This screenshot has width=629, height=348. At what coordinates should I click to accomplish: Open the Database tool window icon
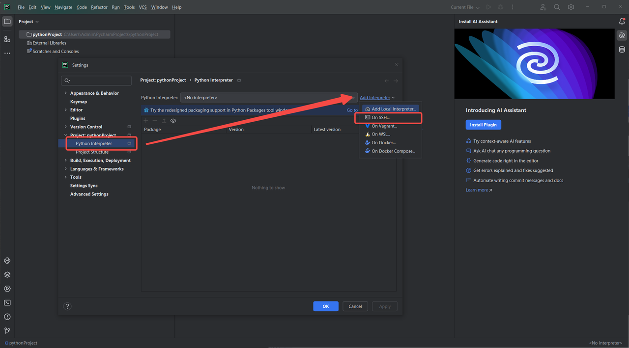(622, 50)
